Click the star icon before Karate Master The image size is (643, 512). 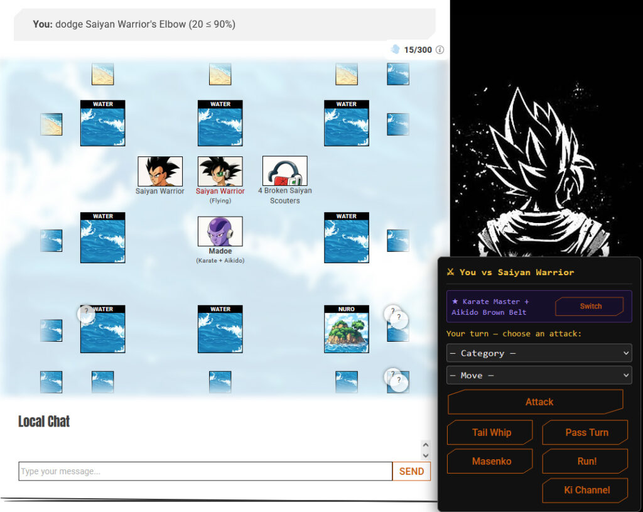coord(455,302)
